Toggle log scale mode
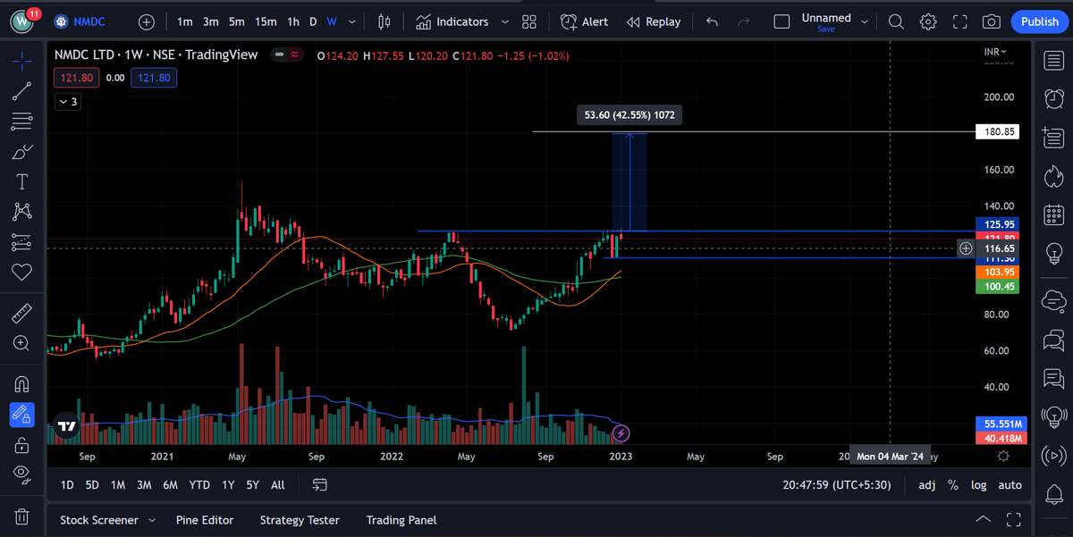 point(979,484)
